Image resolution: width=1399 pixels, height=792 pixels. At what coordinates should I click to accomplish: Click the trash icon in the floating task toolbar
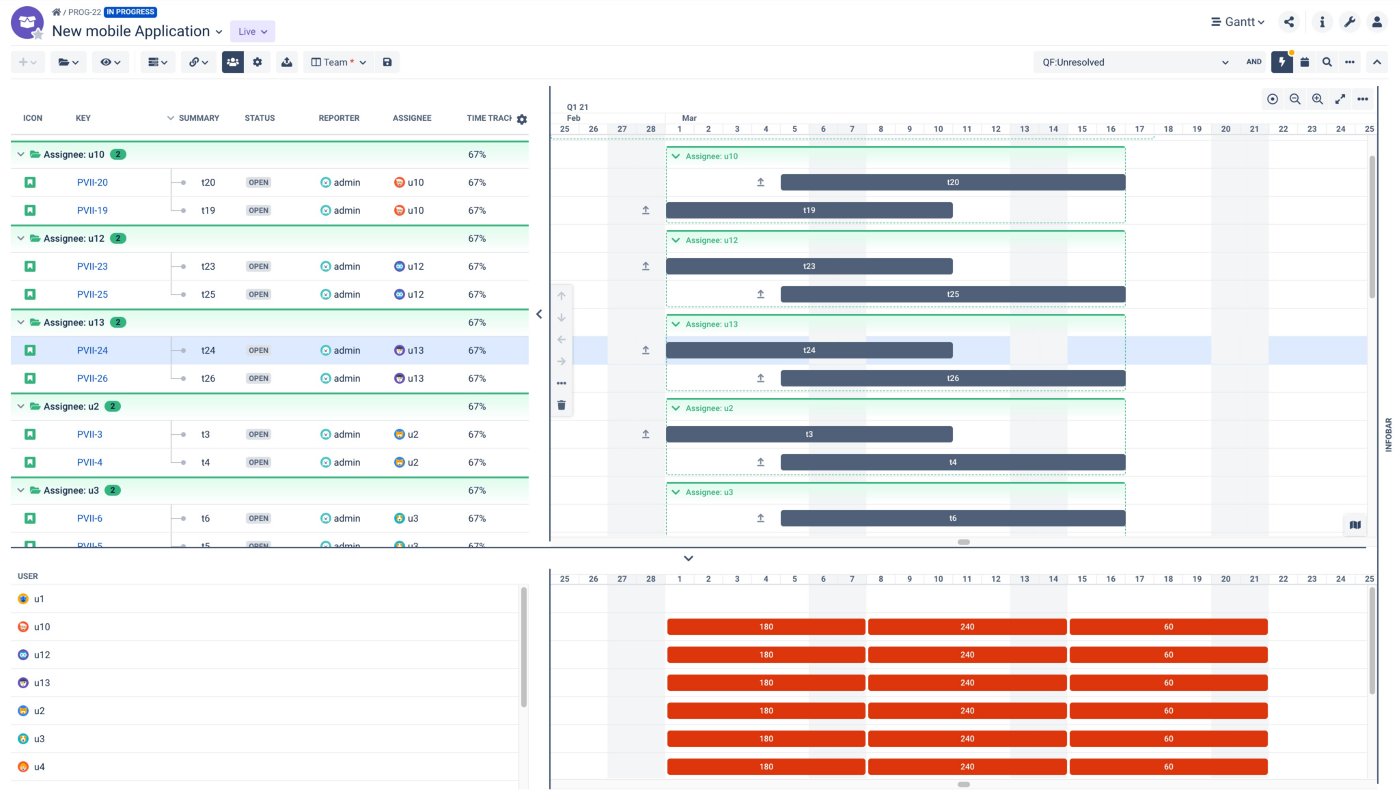(x=562, y=405)
